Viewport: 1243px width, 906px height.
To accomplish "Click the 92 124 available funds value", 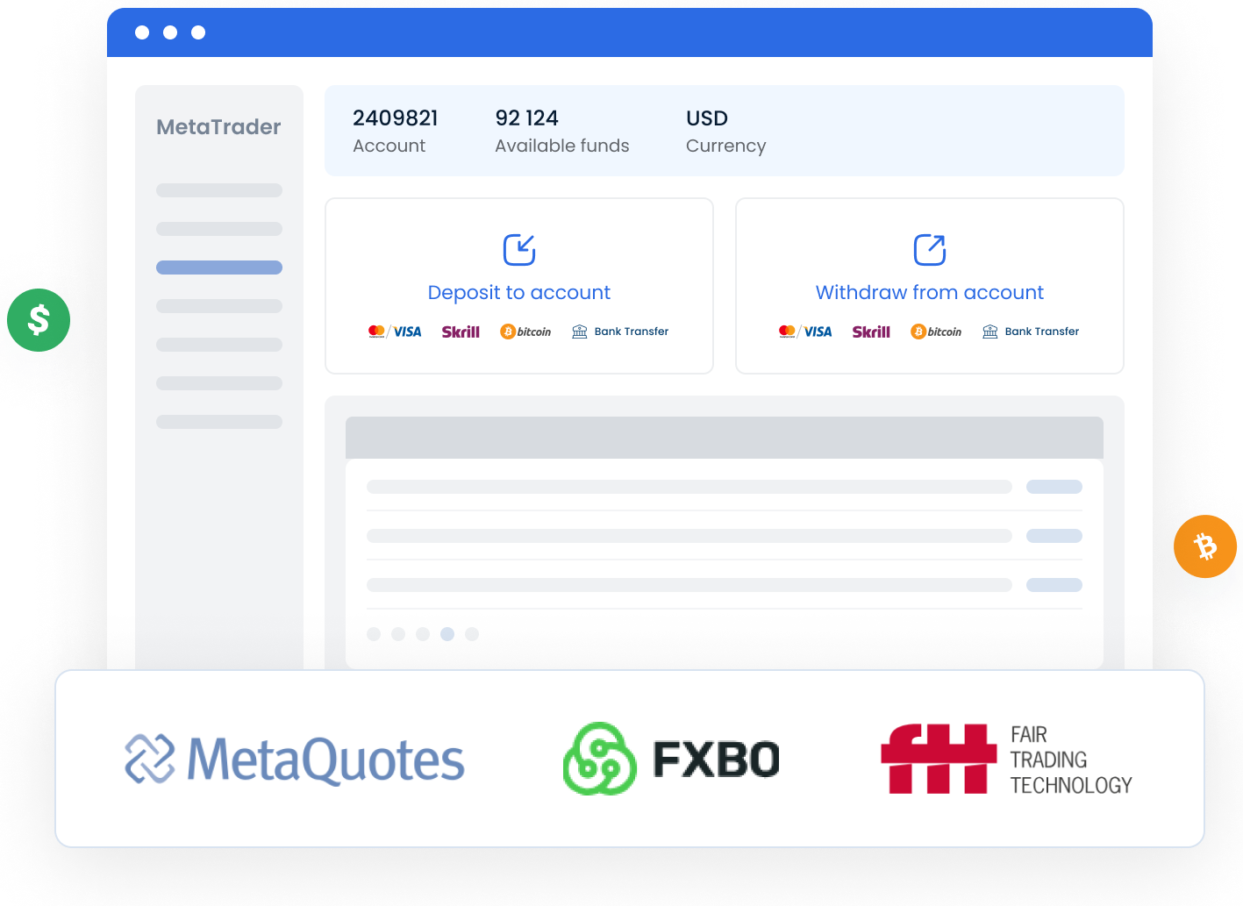I will point(526,118).
